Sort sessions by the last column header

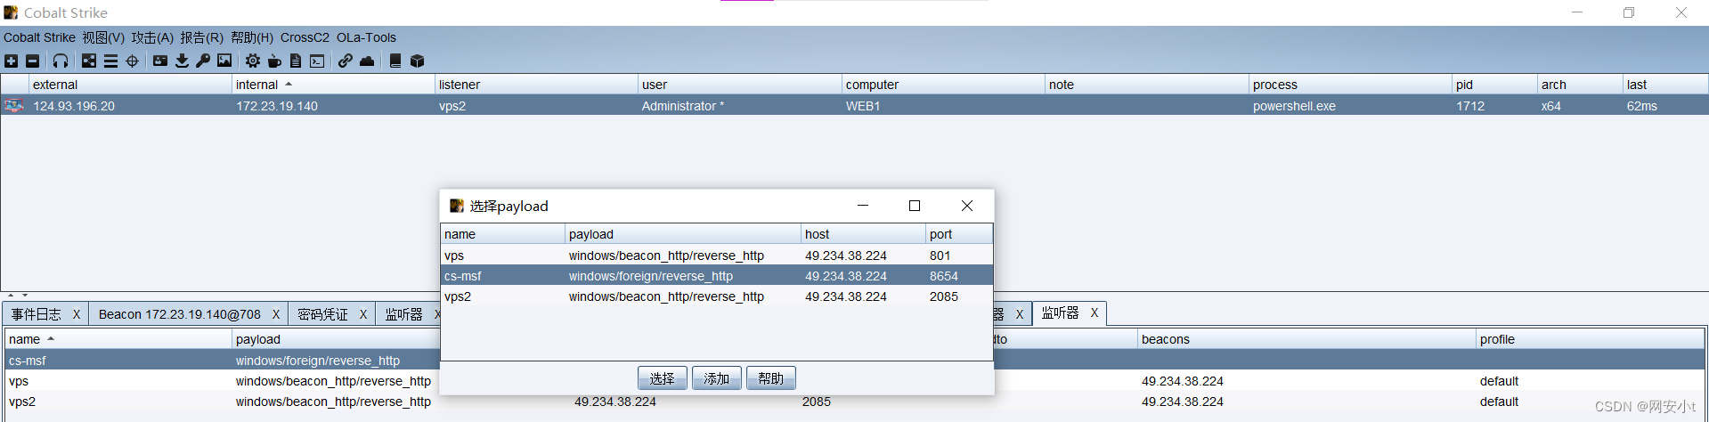click(x=1664, y=85)
